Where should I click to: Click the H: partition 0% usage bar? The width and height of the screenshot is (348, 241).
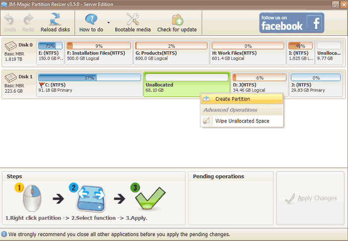(x=248, y=46)
